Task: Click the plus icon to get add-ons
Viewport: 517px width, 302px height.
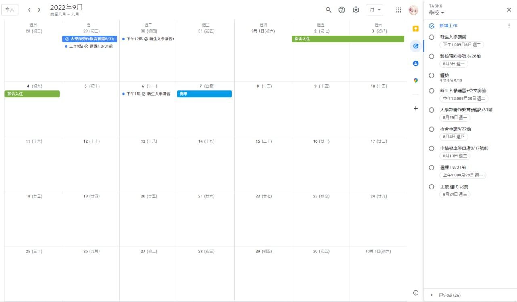Action: click(415, 108)
